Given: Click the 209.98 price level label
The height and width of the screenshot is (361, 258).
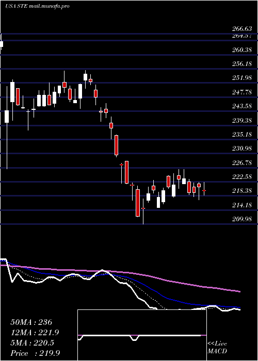Looking at the screenshot, I should (241, 219).
